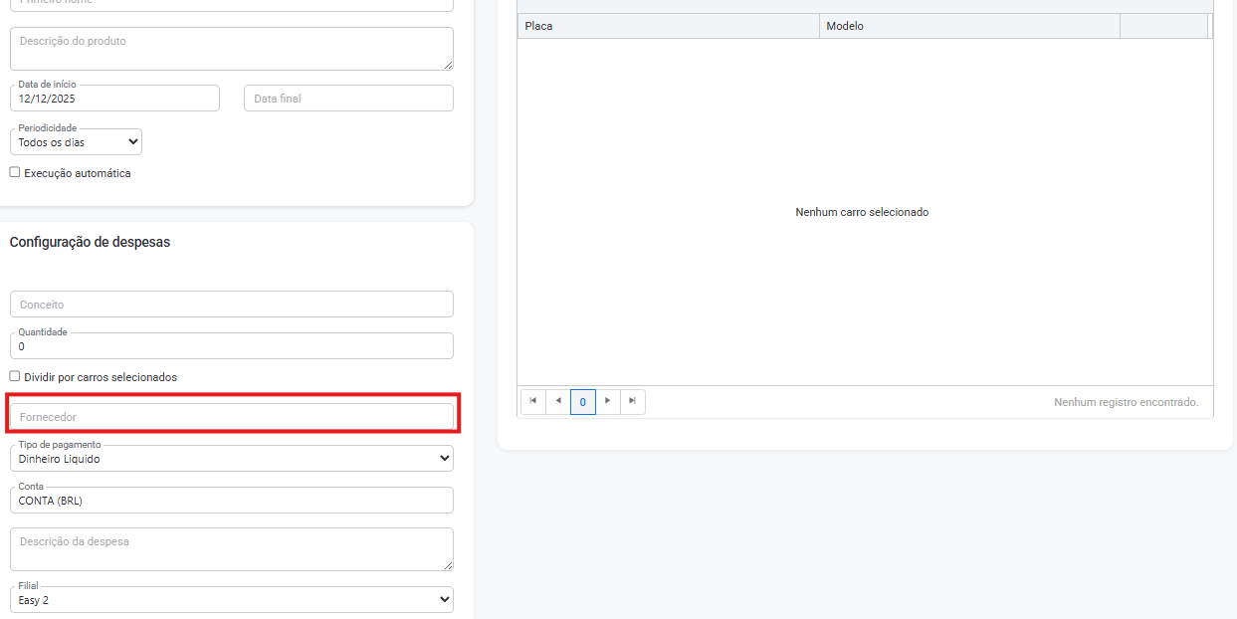Image resolution: width=1237 pixels, height=619 pixels.
Task: Open the Periodicidade dropdown
Action: [x=77, y=142]
